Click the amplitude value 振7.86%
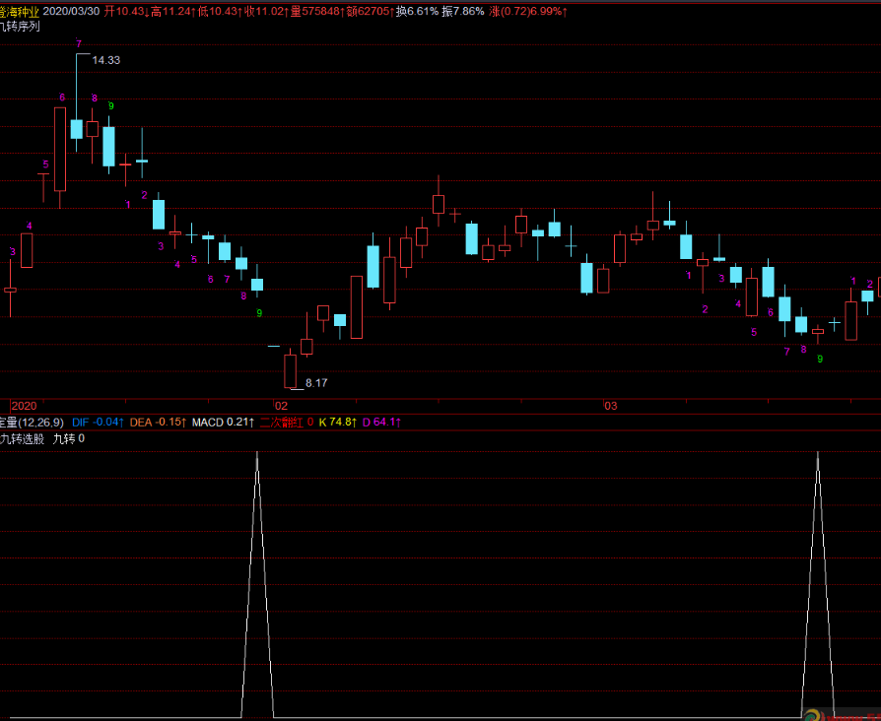The width and height of the screenshot is (881, 721). 463,11
